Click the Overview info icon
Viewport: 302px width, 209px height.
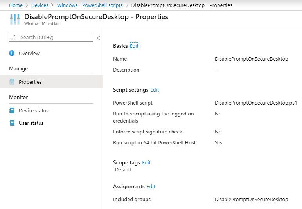[x=12, y=53]
